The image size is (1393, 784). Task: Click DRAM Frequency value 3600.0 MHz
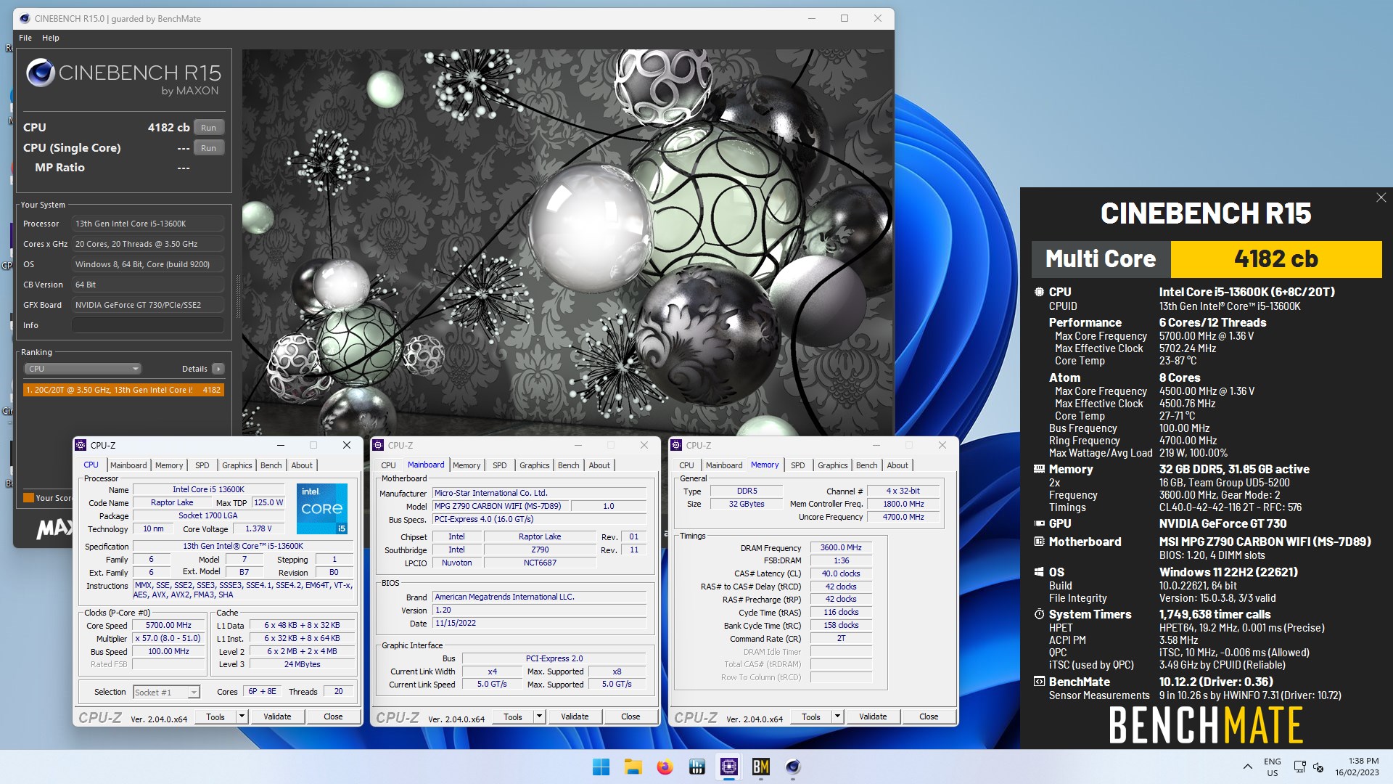pos(841,547)
